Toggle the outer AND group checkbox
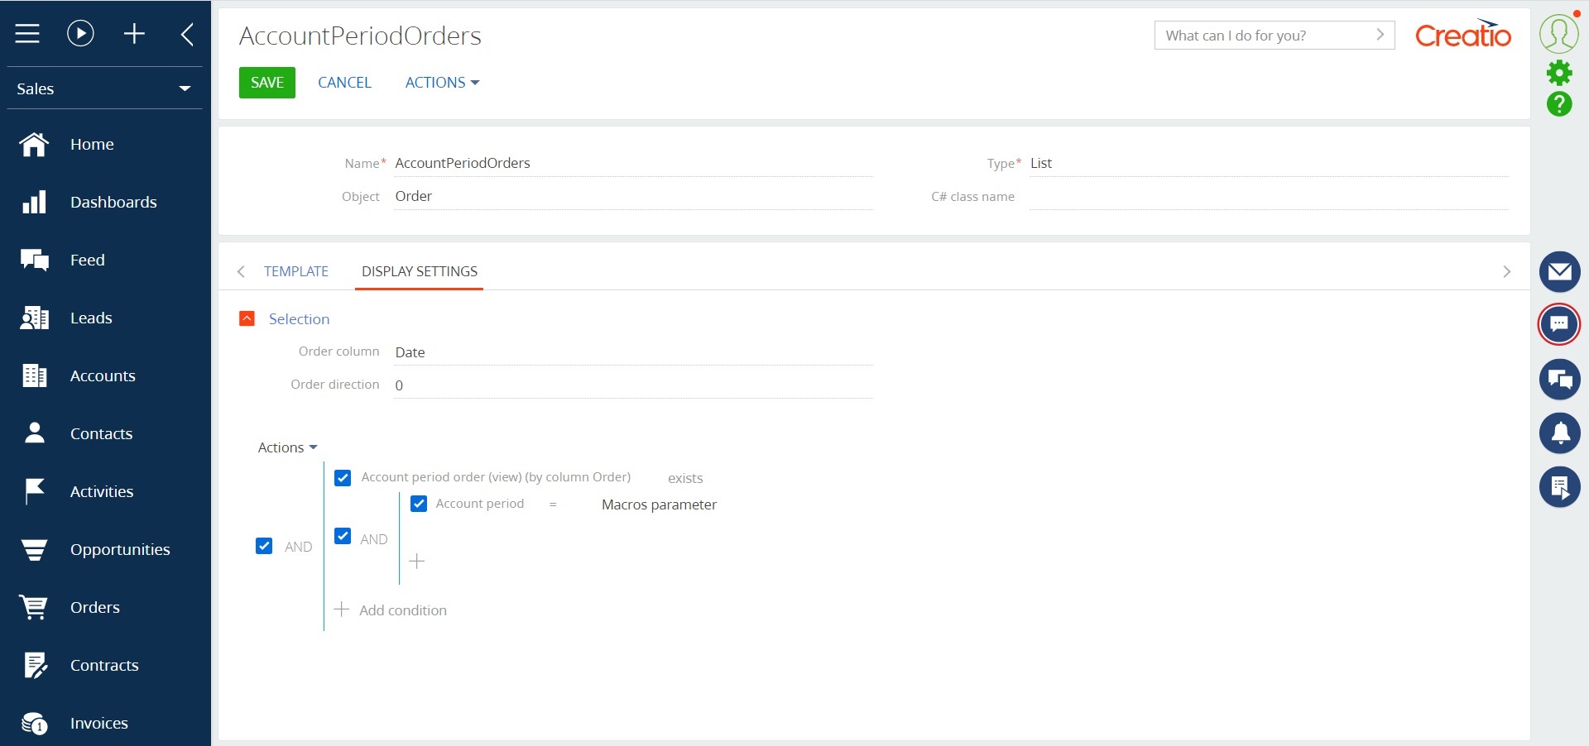 pyautogui.click(x=263, y=546)
